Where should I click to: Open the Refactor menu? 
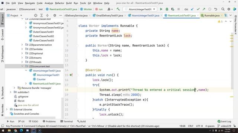(59, 3)
